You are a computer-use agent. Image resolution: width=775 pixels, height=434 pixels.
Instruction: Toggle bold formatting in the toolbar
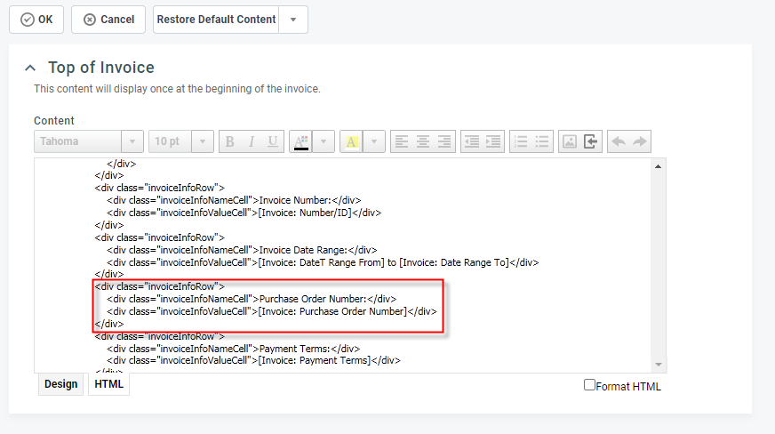(230, 141)
